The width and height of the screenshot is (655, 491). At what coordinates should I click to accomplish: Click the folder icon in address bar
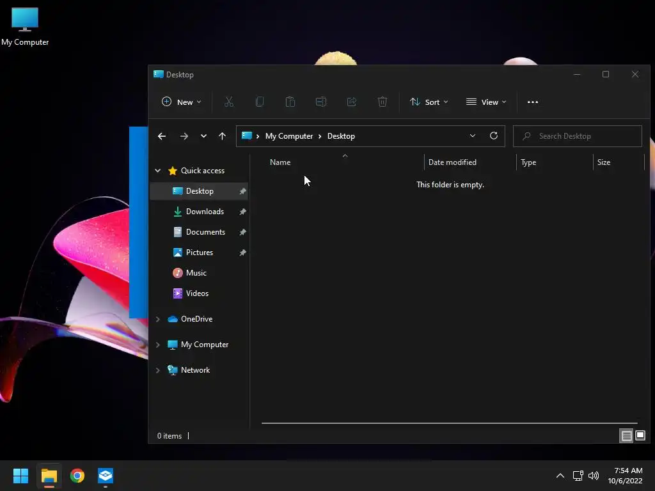pyautogui.click(x=247, y=136)
